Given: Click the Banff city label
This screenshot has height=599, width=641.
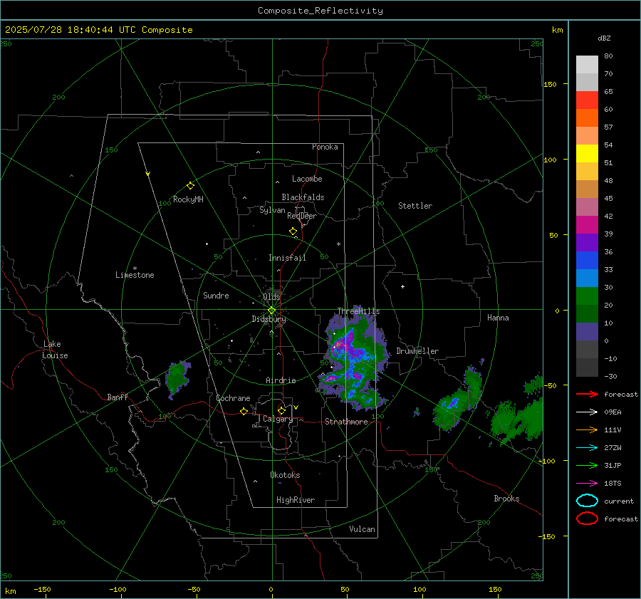Looking at the screenshot, I should [x=118, y=397].
